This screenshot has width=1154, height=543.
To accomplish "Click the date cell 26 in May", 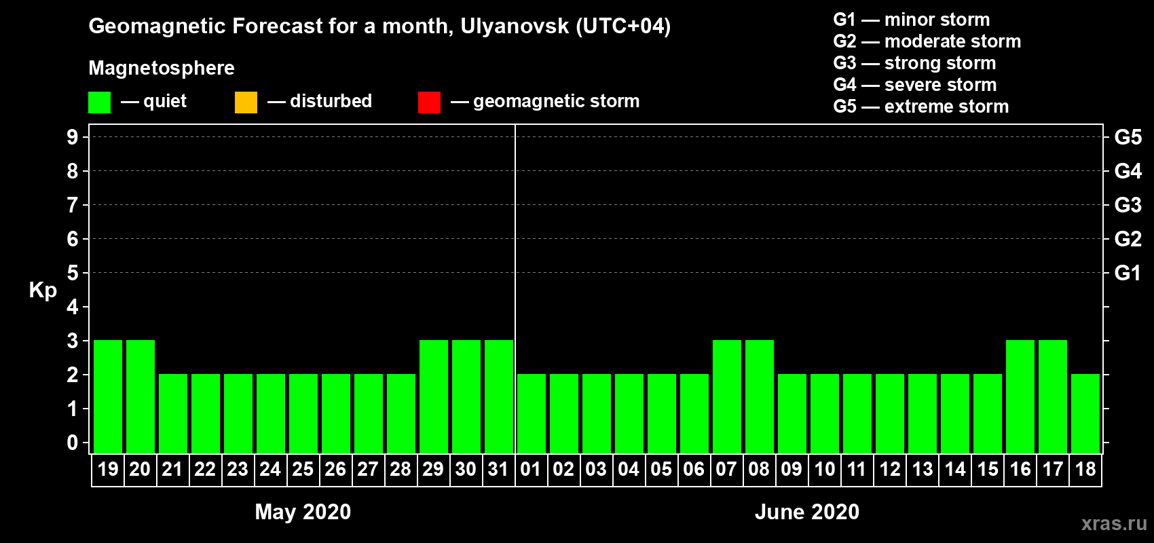I will (x=336, y=470).
